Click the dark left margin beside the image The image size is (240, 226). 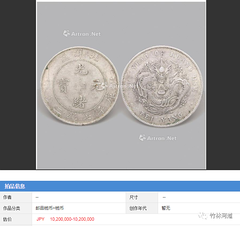18,85
